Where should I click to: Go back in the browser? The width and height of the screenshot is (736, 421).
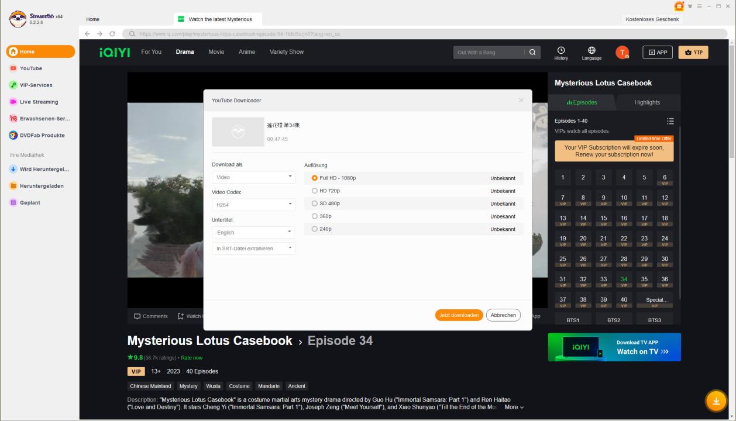coord(88,33)
